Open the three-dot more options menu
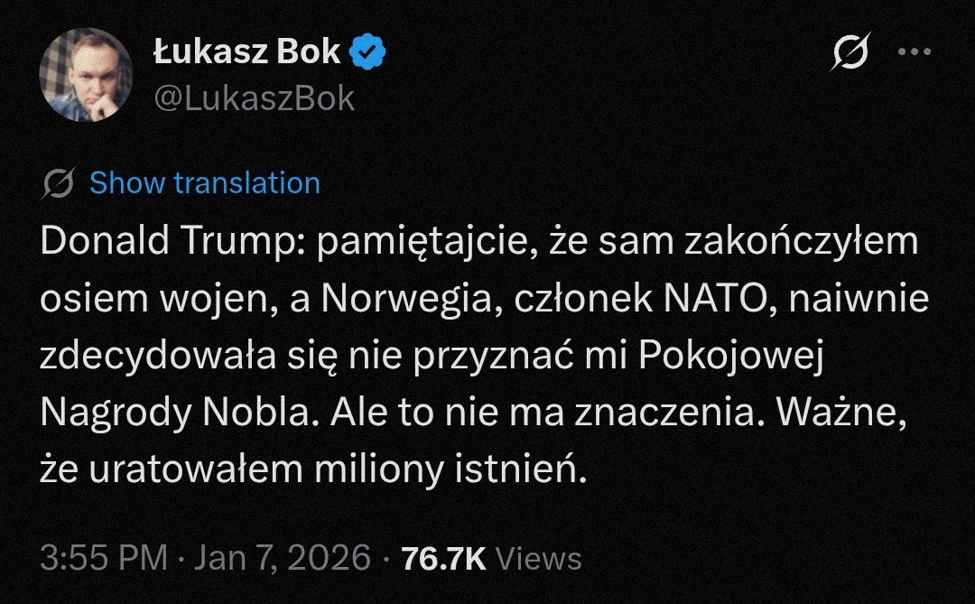Screen dimensions: 975x604 [913, 52]
